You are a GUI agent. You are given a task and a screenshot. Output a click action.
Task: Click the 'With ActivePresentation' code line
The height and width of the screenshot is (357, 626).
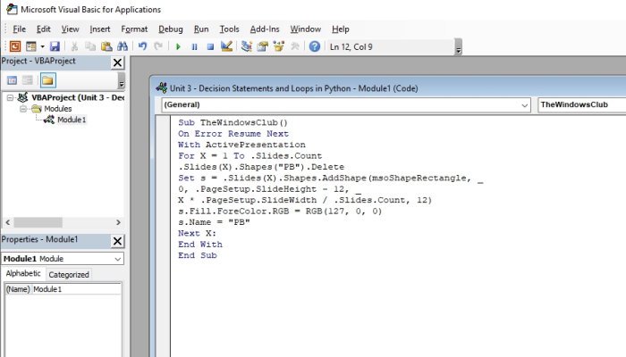pyautogui.click(x=241, y=145)
